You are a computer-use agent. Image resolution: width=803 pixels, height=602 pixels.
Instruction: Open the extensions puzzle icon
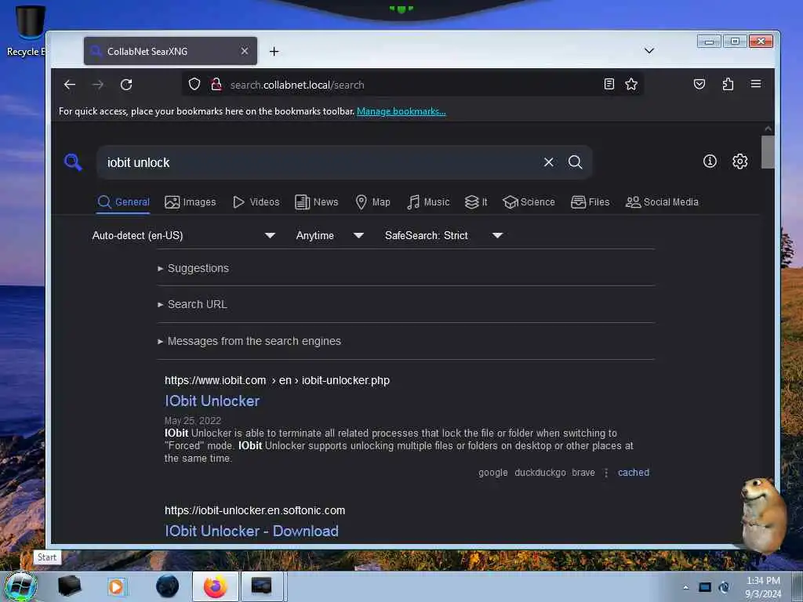[x=728, y=84]
